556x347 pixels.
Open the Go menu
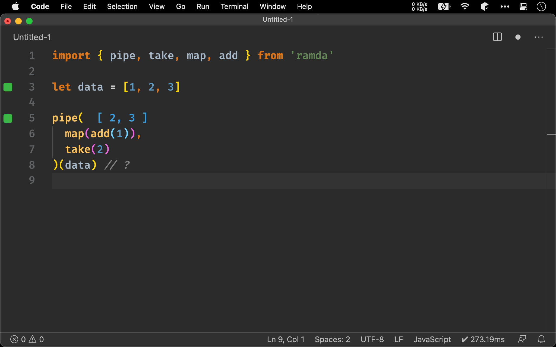tap(181, 7)
